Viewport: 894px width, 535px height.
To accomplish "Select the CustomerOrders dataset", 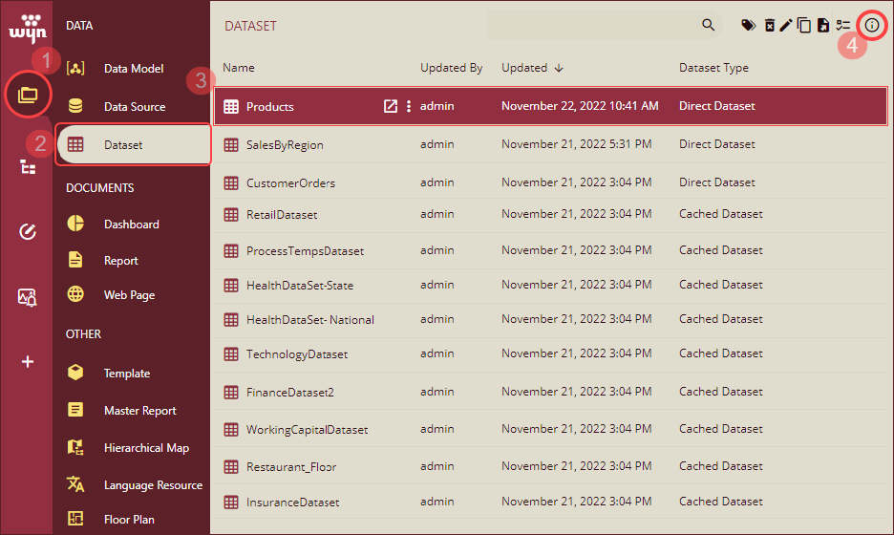I will pyautogui.click(x=551, y=182).
